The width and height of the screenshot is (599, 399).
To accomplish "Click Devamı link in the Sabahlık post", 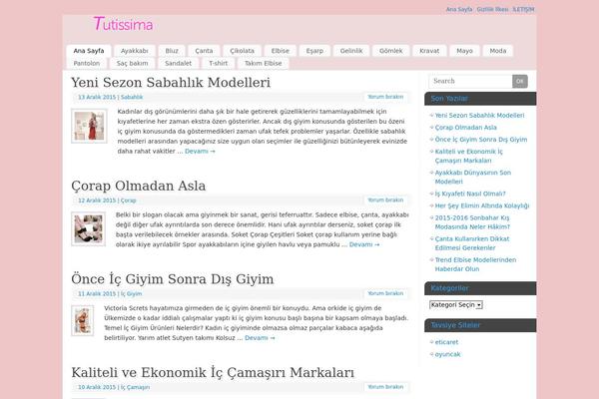I will pos(200,152).
